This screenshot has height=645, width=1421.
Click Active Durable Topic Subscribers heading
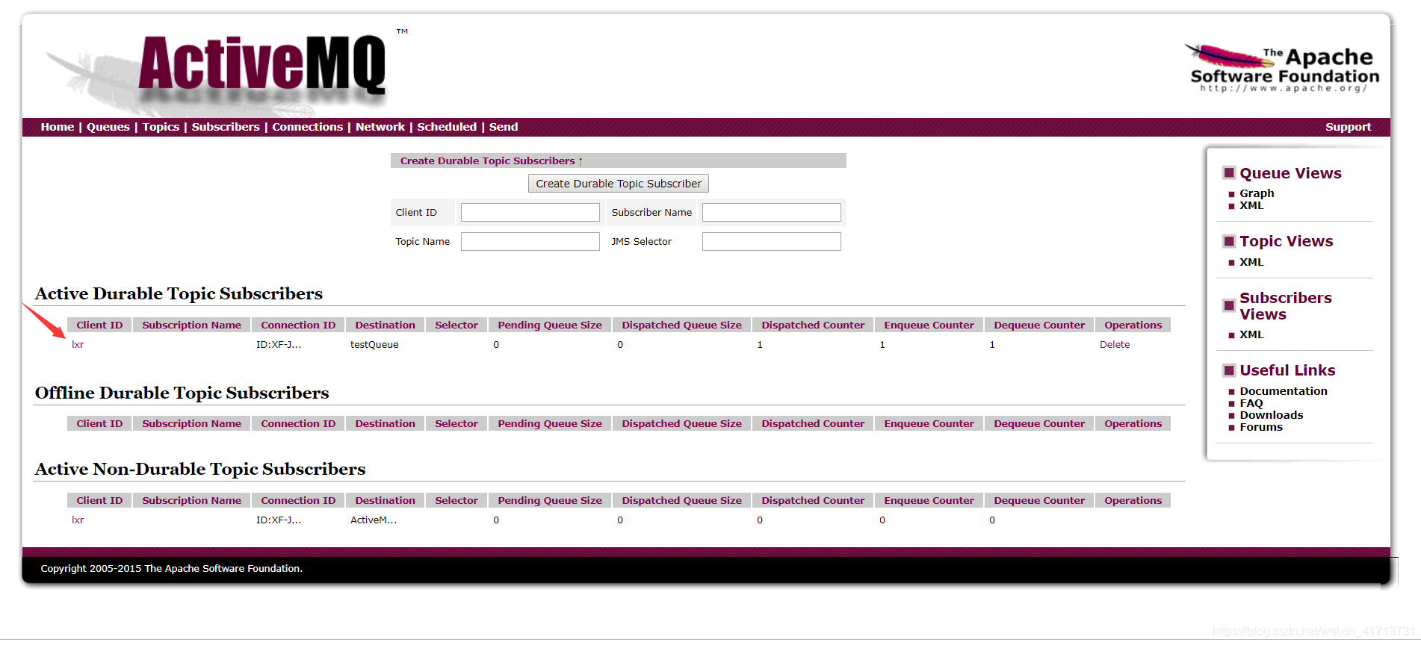179,293
